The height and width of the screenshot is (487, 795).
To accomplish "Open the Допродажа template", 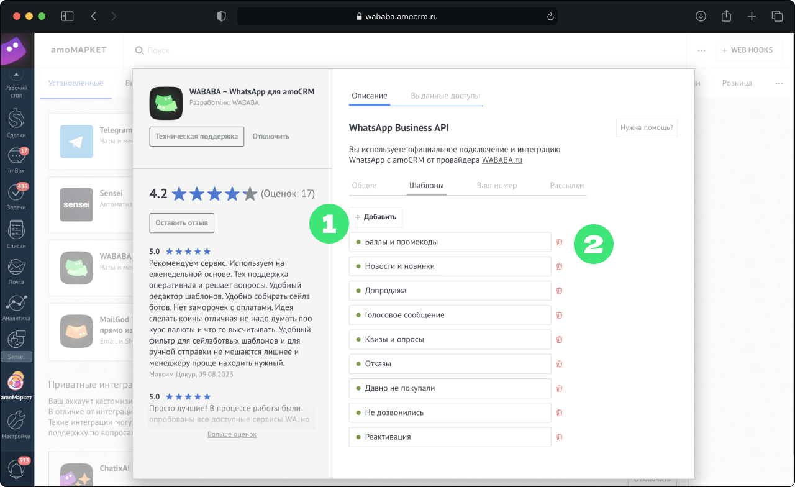I will coord(450,291).
